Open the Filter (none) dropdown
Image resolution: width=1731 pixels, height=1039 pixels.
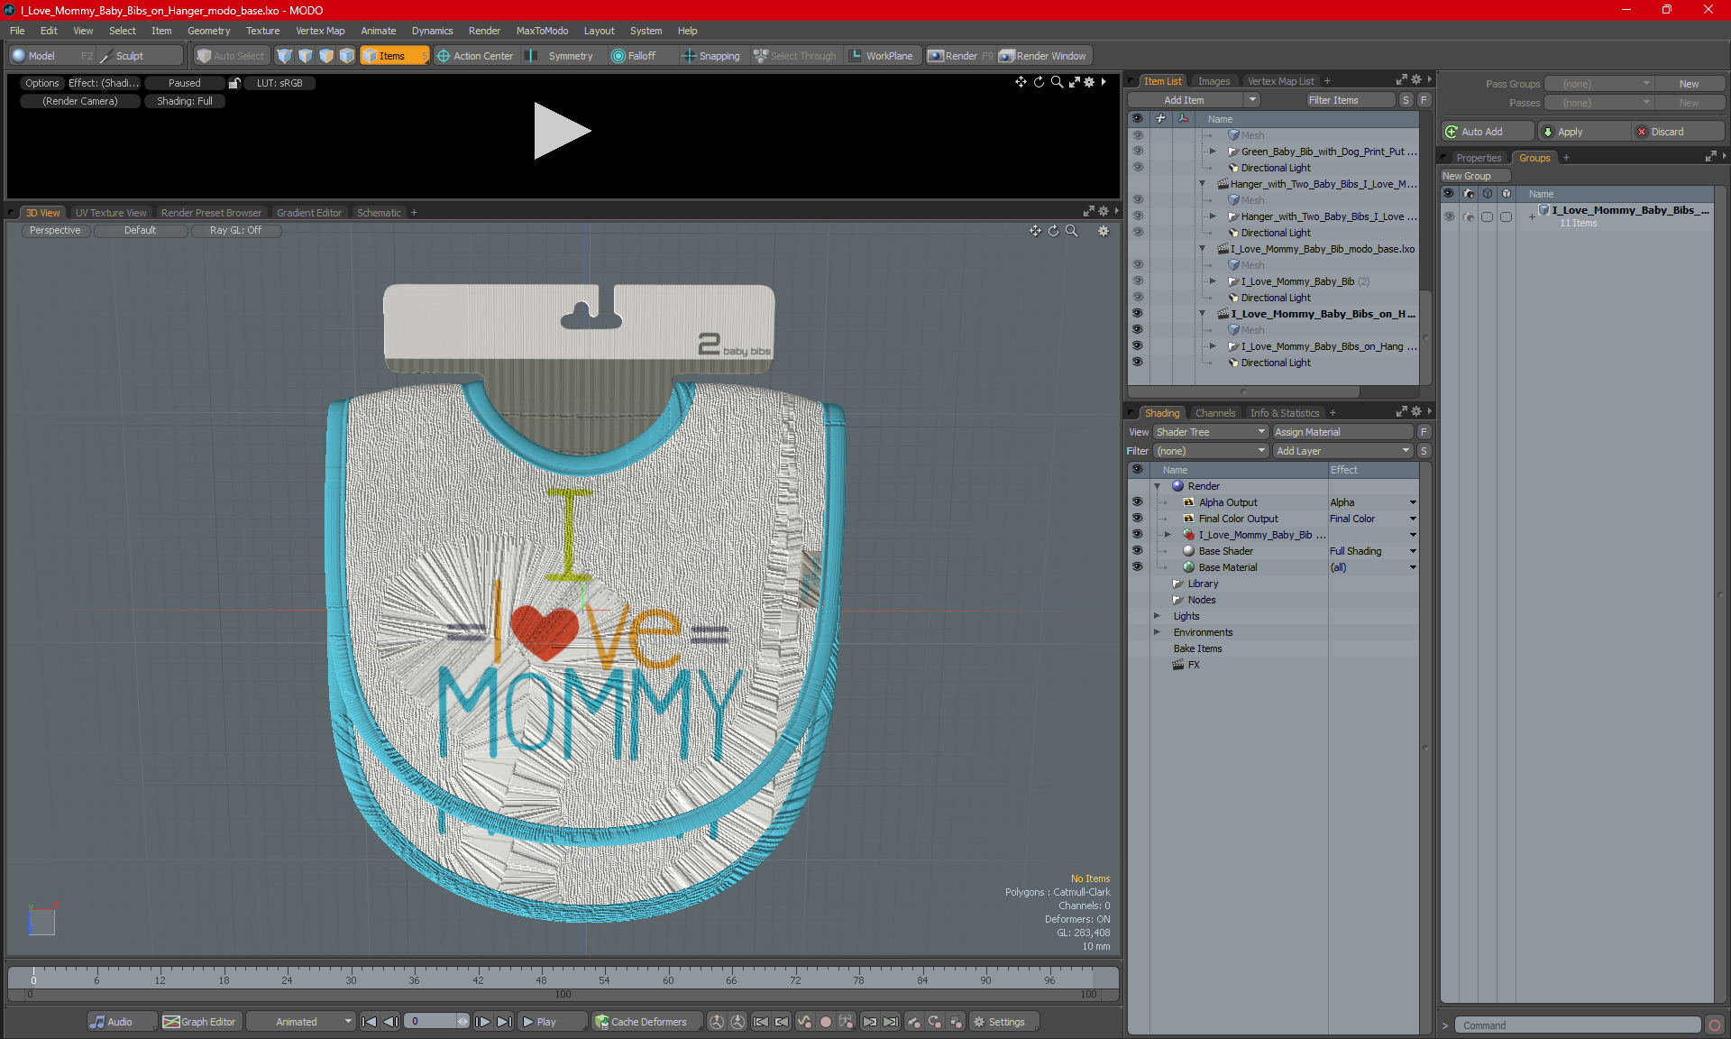(x=1211, y=451)
